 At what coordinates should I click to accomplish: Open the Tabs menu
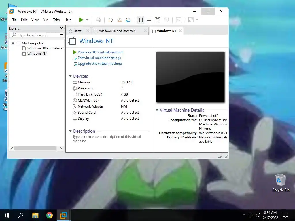pos(56,20)
